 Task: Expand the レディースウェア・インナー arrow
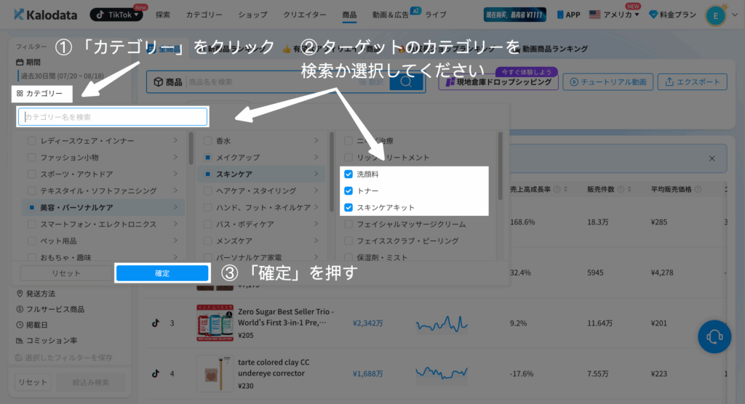tap(175, 141)
